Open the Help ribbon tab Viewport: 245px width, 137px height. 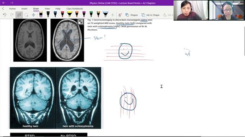pyautogui.click(x=58, y=9)
